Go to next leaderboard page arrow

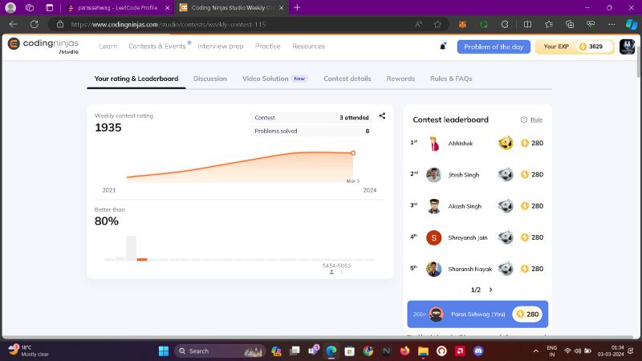490,290
